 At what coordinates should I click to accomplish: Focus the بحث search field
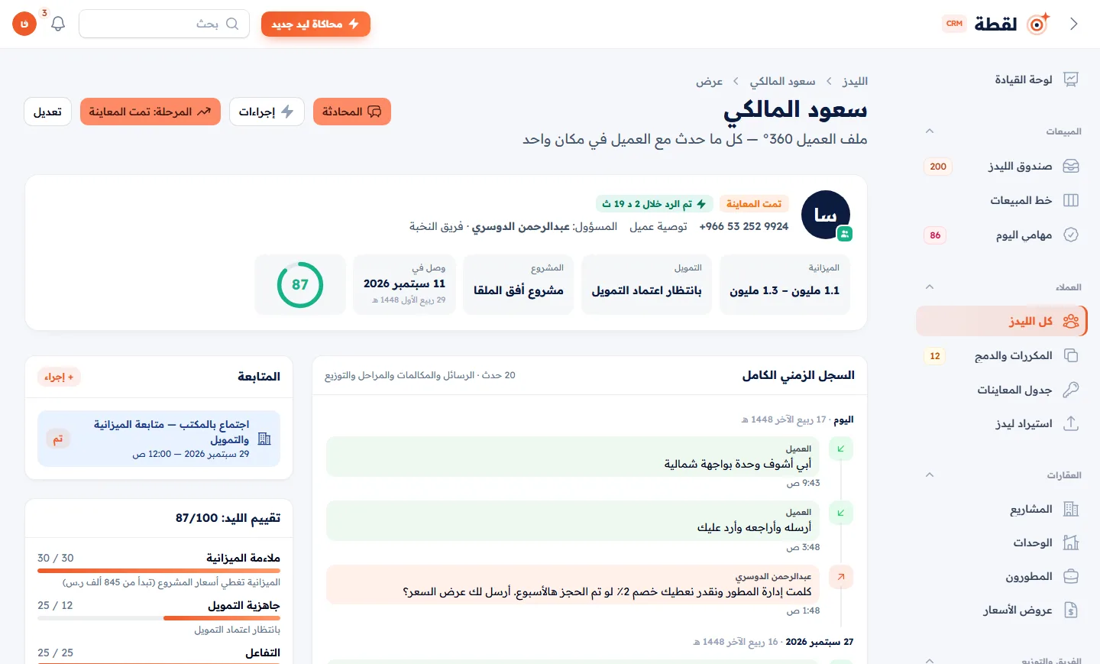(x=164, y=24)
